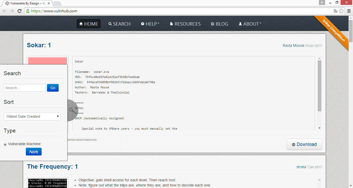Viewport: 353px width, 188px height.
Task: Click the green HTTPS padlock icon
Action: point(28,11)
